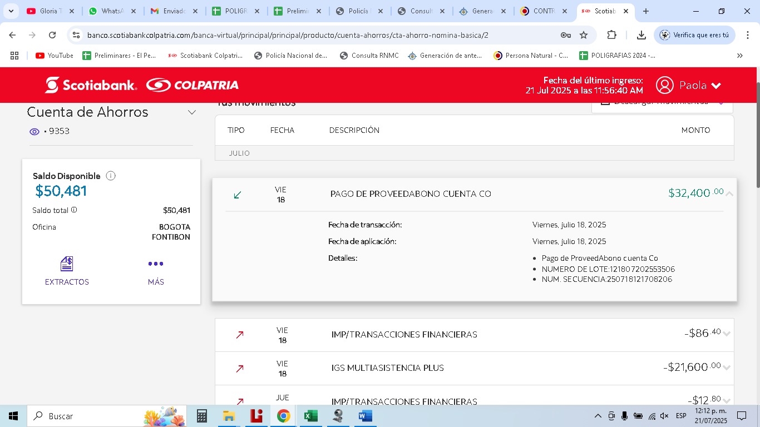Screen dimensions: 760x427
Task: Expand the Cuenta de Ahorros account selector
Action: click(x=191, y=112)
